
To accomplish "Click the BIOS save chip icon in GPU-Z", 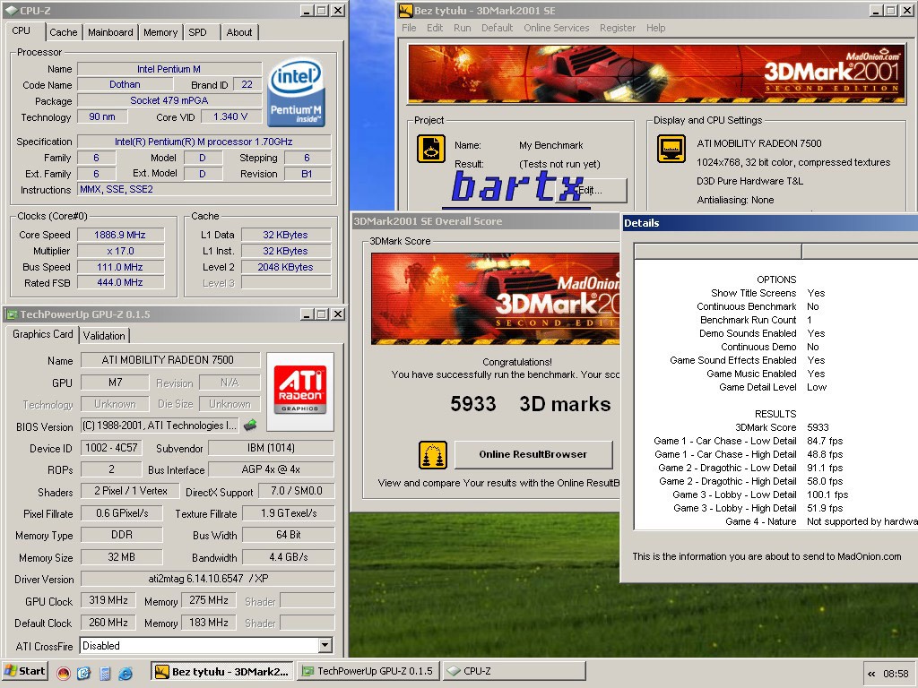I will [251, 425].
